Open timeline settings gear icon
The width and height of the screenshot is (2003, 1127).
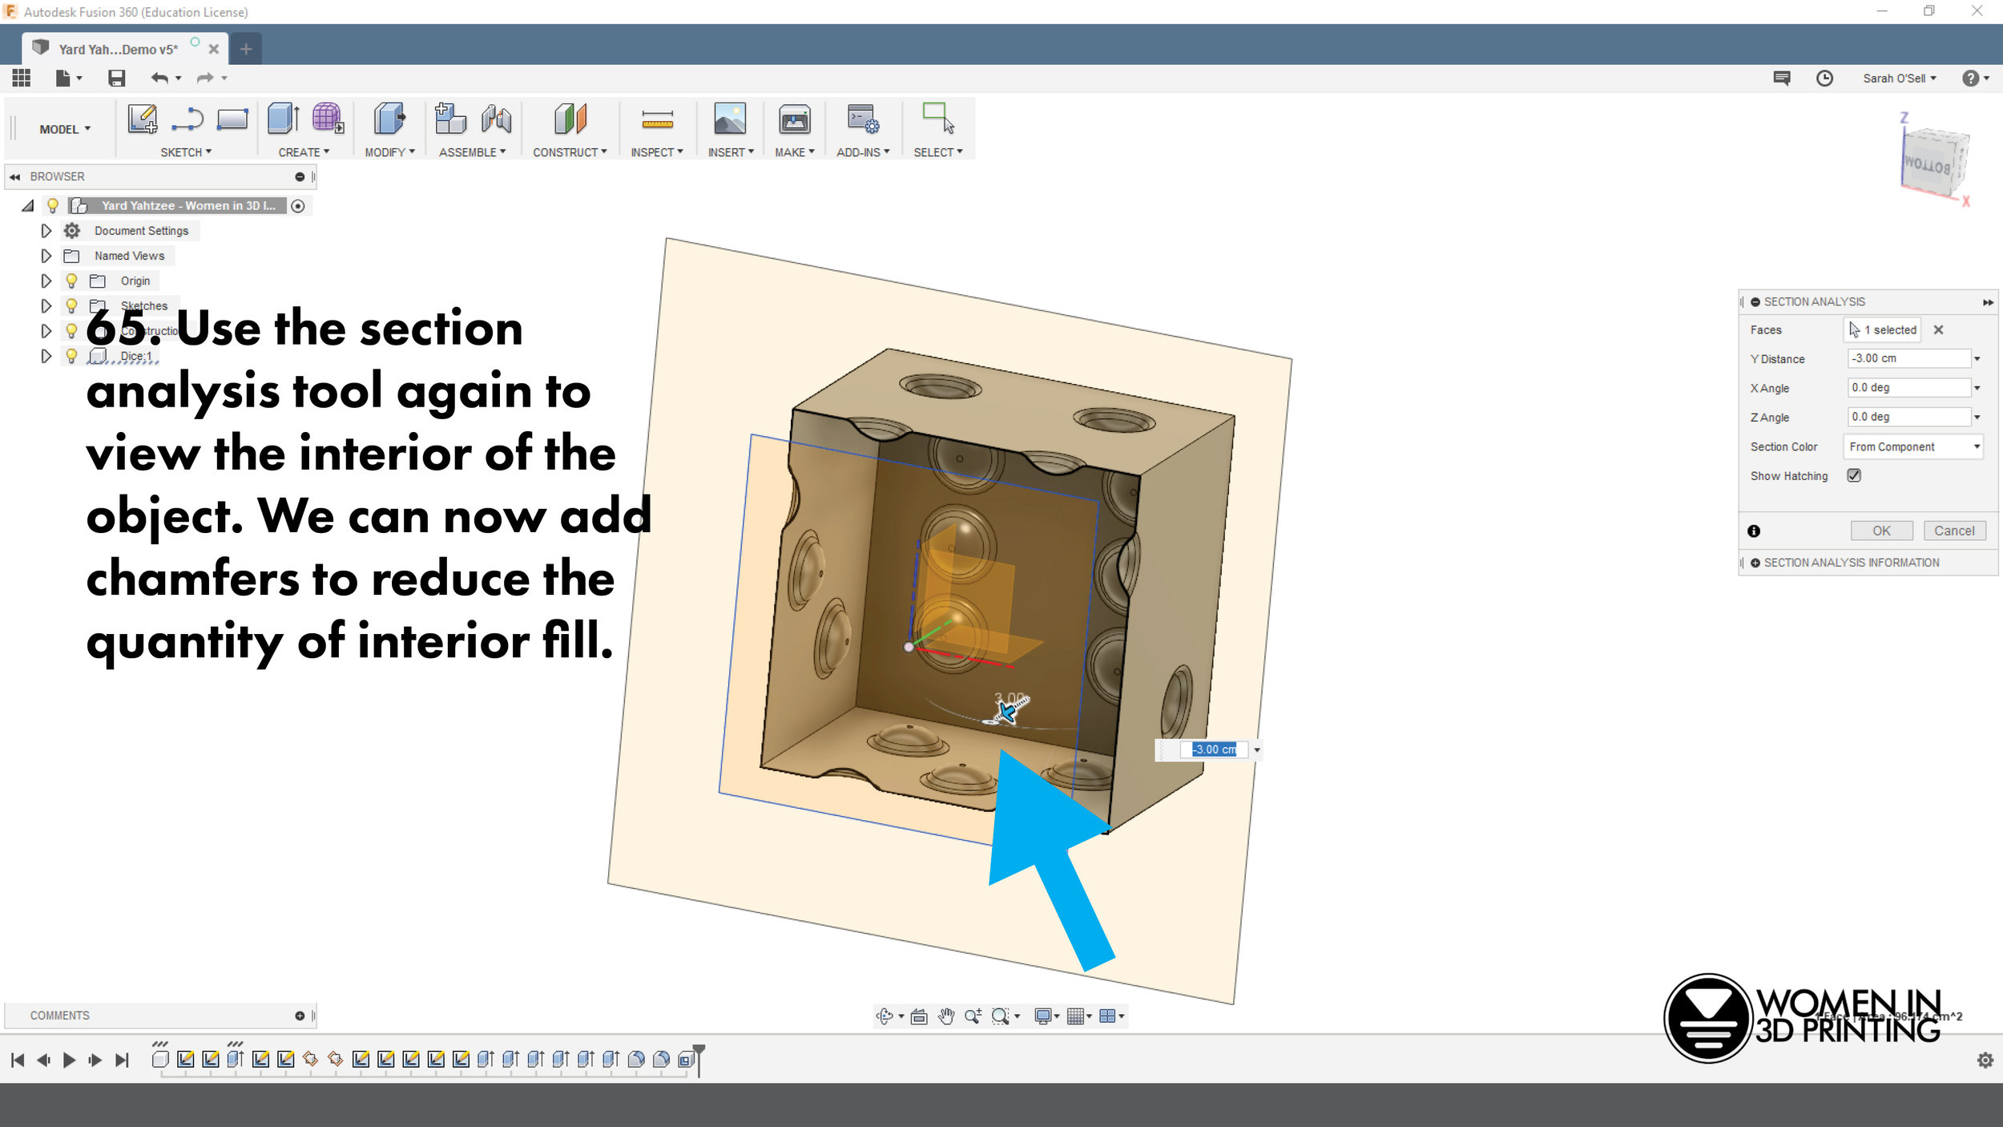coord(1985,1060)
